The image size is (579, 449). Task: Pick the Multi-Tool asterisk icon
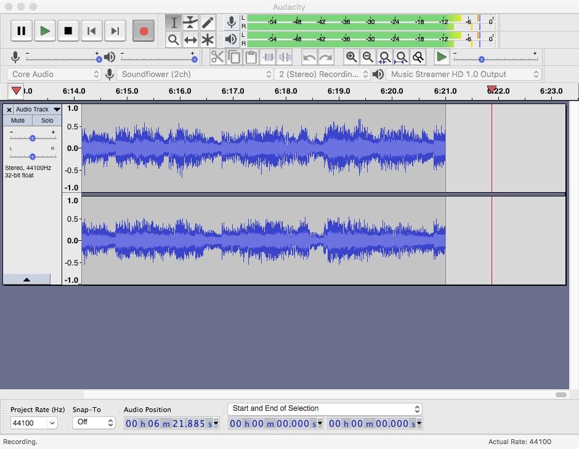208,40
